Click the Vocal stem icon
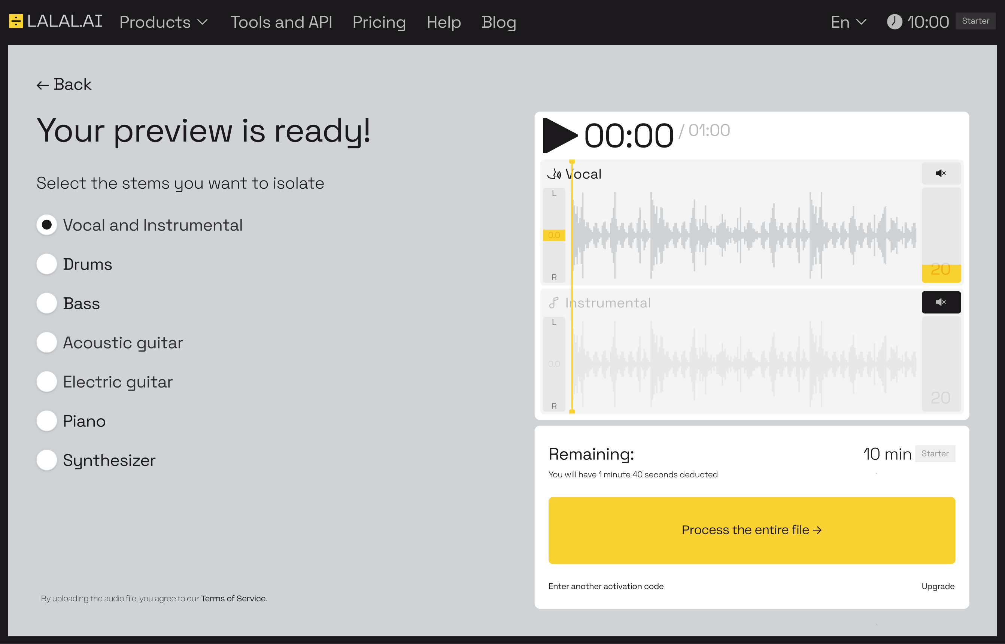The image size is (1005, 644). (554, 174)
